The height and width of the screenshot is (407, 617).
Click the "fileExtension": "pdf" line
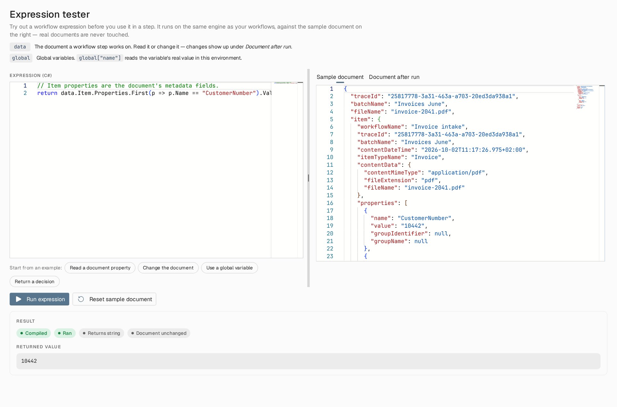tap(403, 180)
